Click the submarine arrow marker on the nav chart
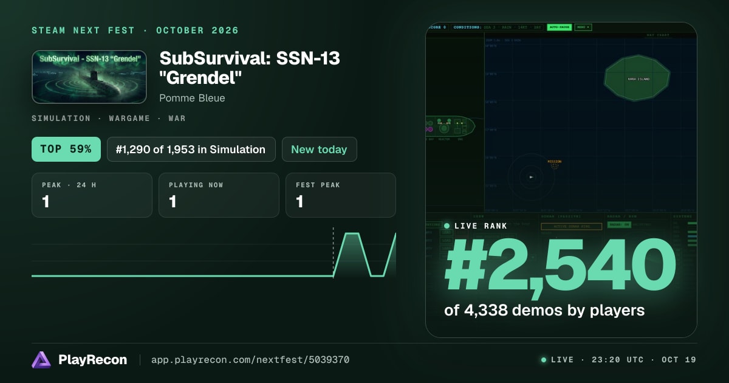Viewport: 729px width, 383px height. point(532,177)
